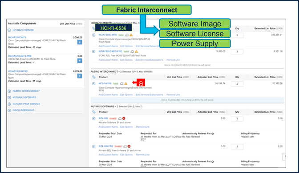Click the warning icon beside HCI-FI-6536
299x173 pixels.
click(x=126, y=84)
